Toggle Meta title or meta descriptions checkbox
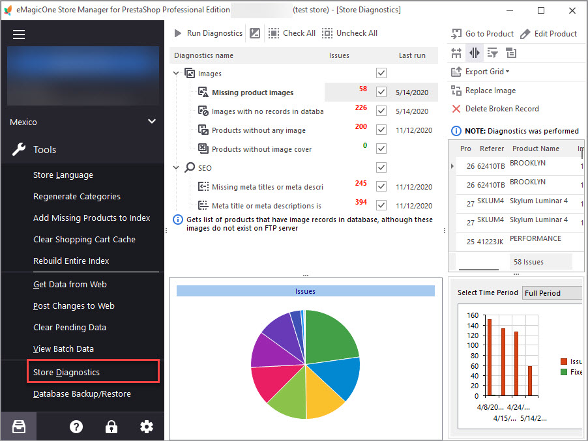588x441 pixels. point(381,205)
